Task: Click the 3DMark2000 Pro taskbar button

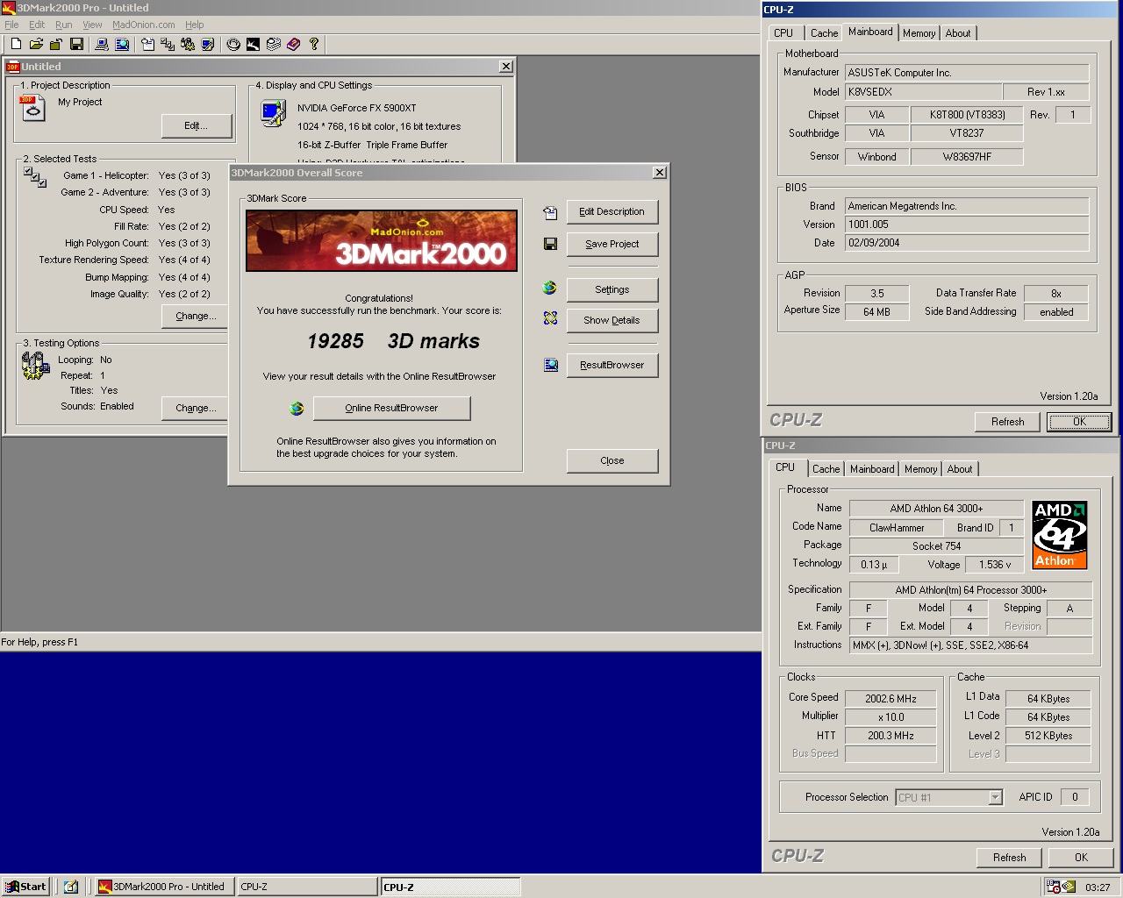Action: (162, 887)
